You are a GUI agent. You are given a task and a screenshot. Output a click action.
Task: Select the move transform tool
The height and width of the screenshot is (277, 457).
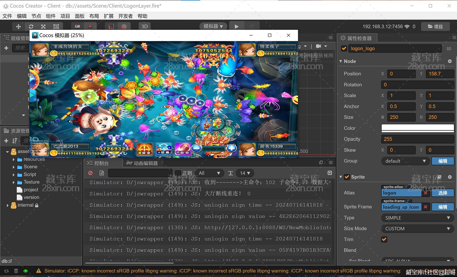[19, 27]
